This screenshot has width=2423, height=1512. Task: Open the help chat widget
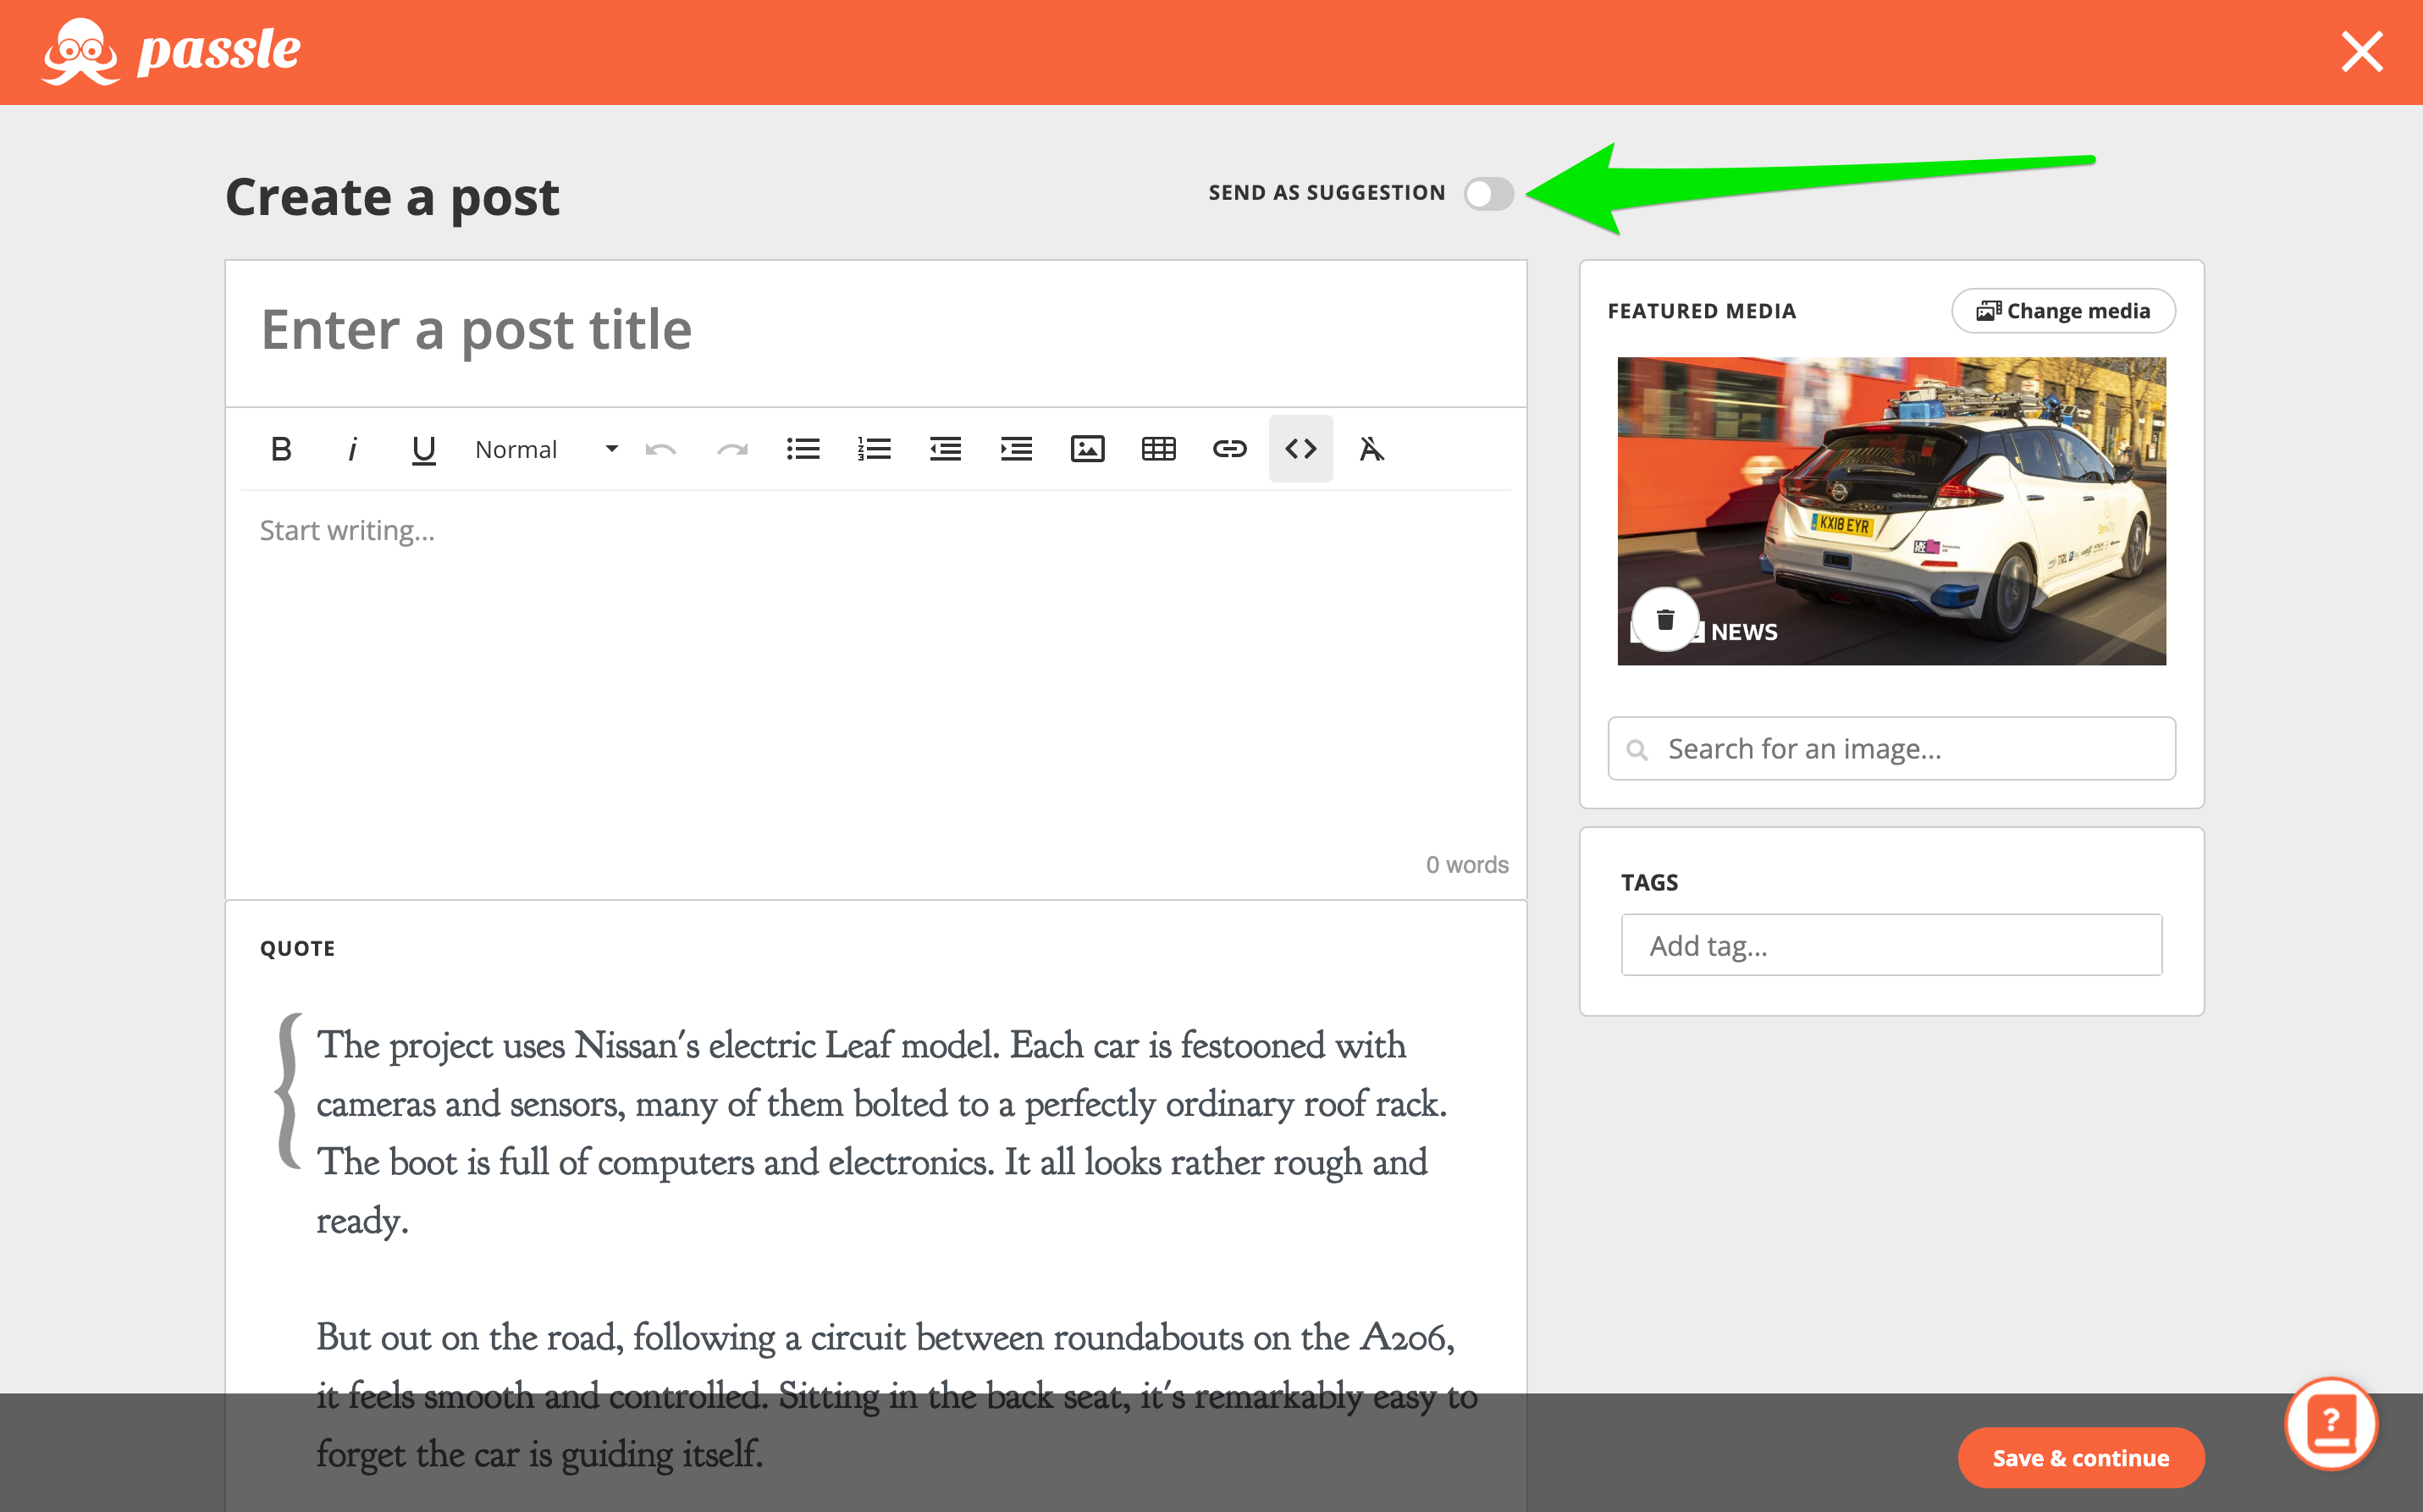point(2331,1423)
